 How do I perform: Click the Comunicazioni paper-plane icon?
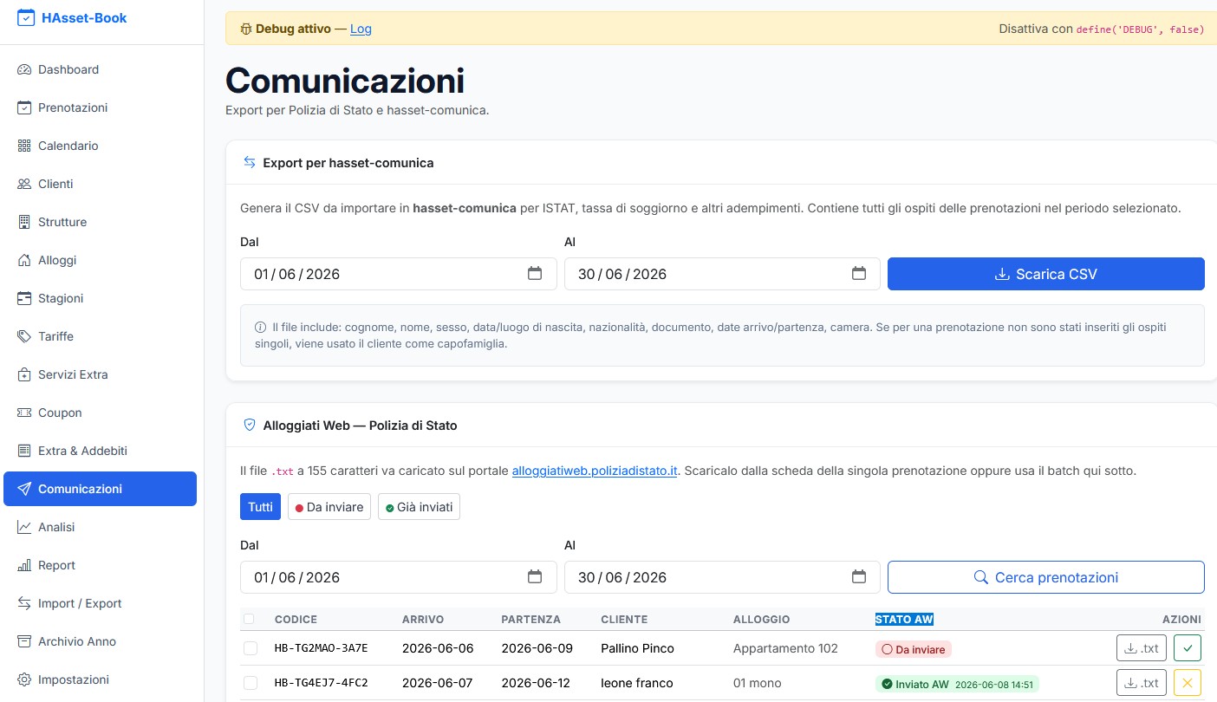tap(24, 489)
